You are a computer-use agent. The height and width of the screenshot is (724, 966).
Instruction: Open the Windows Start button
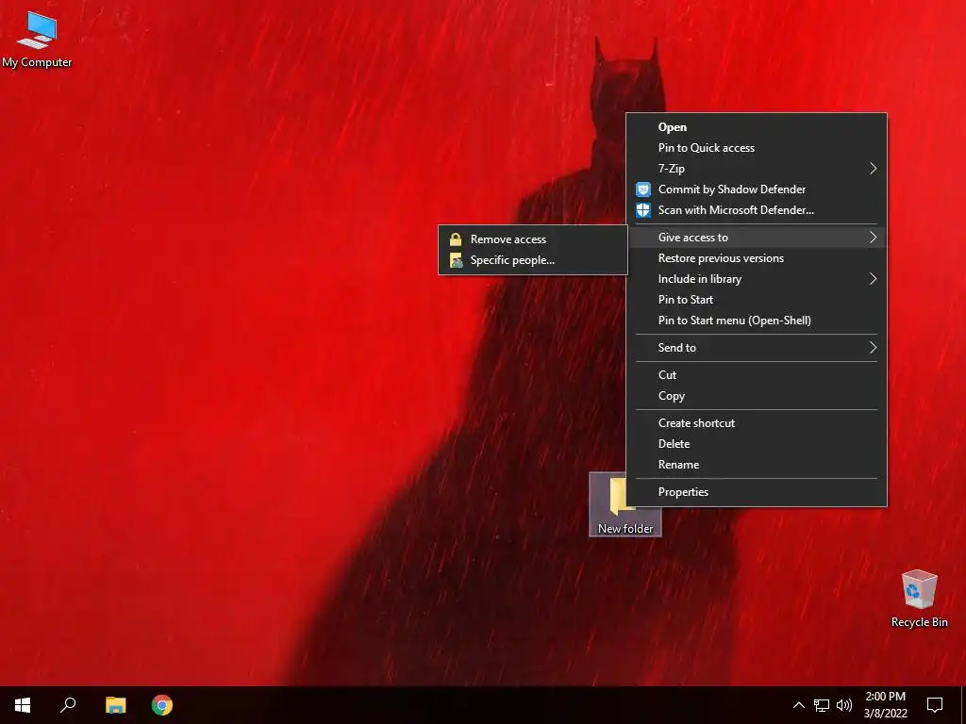click(23, 705)
